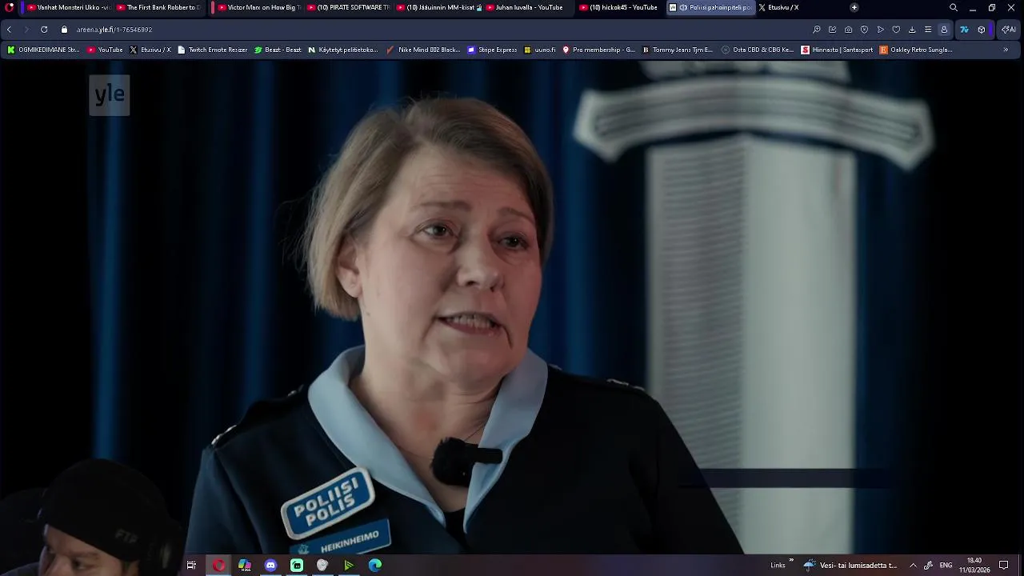Open the colorful MSN/Copilot taskbar app
The width and height of the screenshot is (1024, 576).
[x=245, y=565]
